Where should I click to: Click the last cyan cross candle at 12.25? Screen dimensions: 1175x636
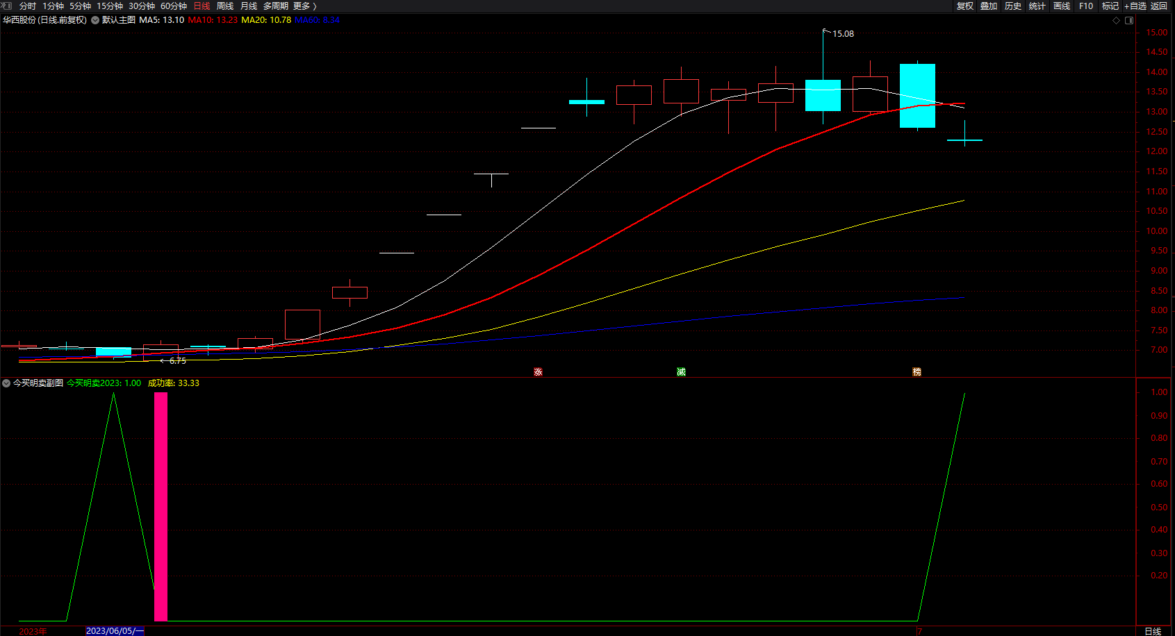click(964, 140)
